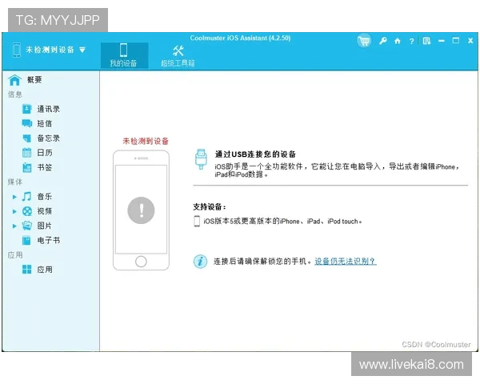
Task: Close the Coolmuster iOS Assistant window
Action: [x=470, y=41]
